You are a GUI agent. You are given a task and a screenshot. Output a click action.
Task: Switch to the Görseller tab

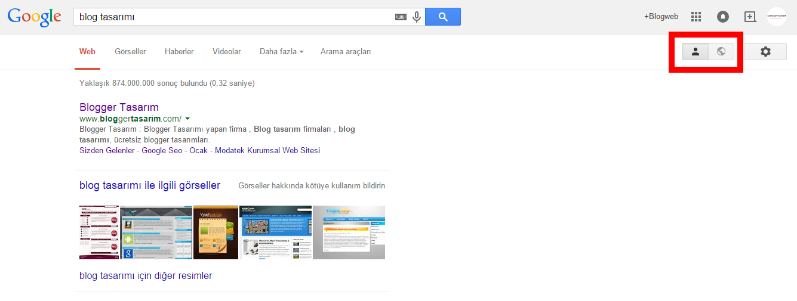pos(130,52)
